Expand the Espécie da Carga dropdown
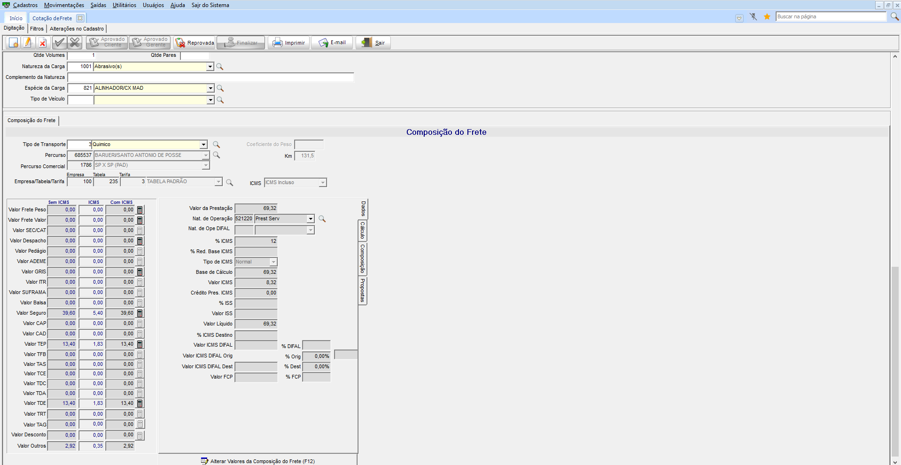 tap(210, 88)
